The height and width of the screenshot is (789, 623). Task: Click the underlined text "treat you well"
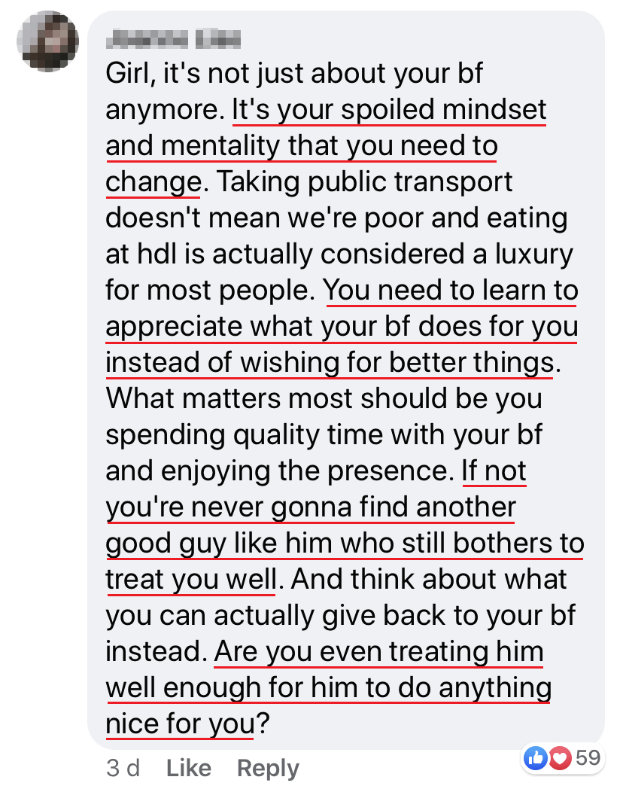pyautogui.click(x=191, y=579)
